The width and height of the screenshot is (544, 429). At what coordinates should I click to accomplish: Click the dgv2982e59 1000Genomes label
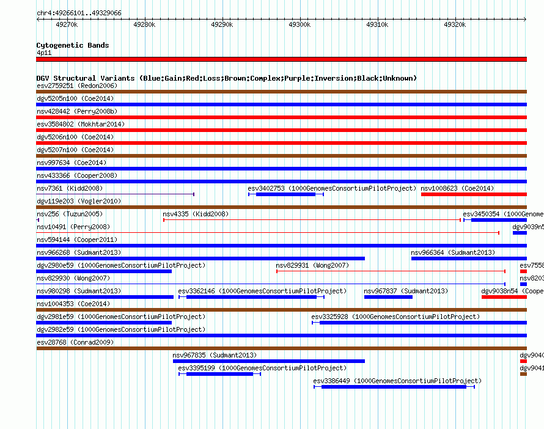[121, 329]
